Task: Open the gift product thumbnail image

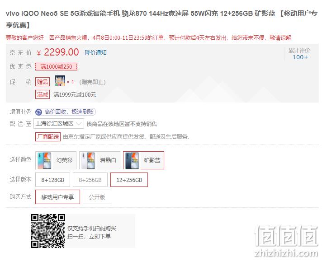Action: tap(60, 81)
